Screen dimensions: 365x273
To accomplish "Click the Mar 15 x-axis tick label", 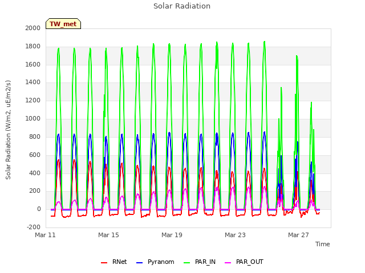I will pyautogui.click(x=108, y=235).
